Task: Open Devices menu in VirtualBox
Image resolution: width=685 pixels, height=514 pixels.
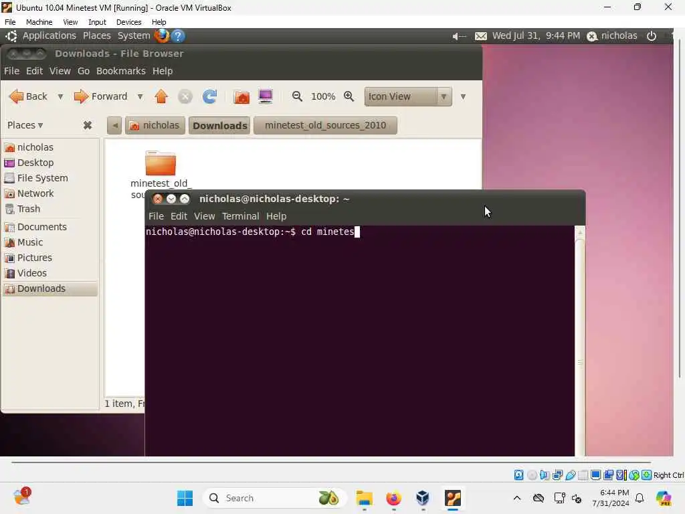Action: click(x=129, y=22)
